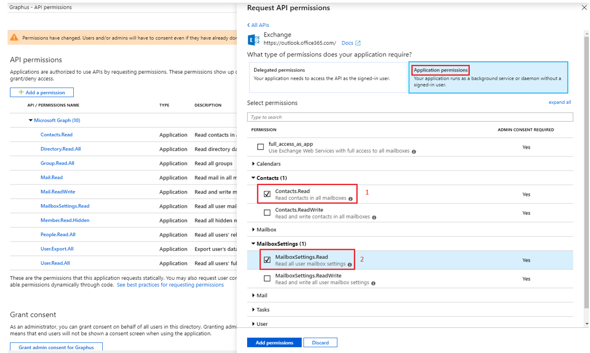Open best practices for requesting permissions link

coord(170,285)
